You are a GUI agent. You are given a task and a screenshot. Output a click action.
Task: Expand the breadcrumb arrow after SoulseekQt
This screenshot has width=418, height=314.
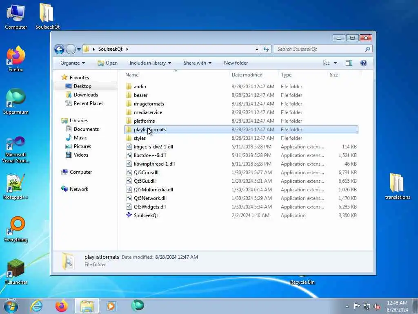(x=127, y=49)
